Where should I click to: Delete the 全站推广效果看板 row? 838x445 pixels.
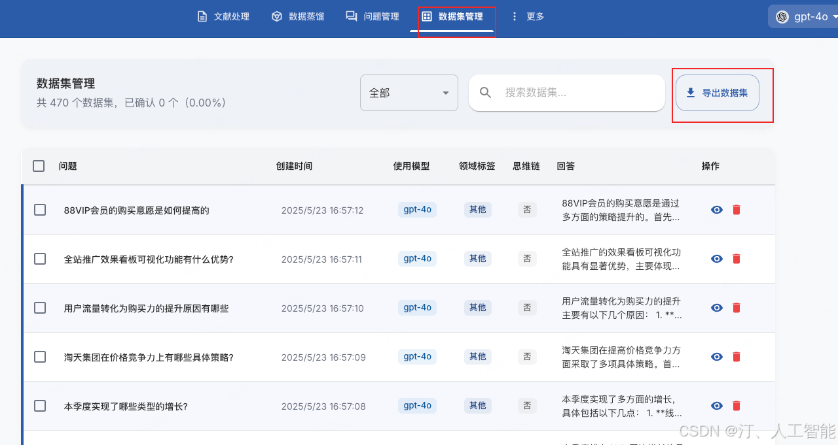click(x=737, y=259)
